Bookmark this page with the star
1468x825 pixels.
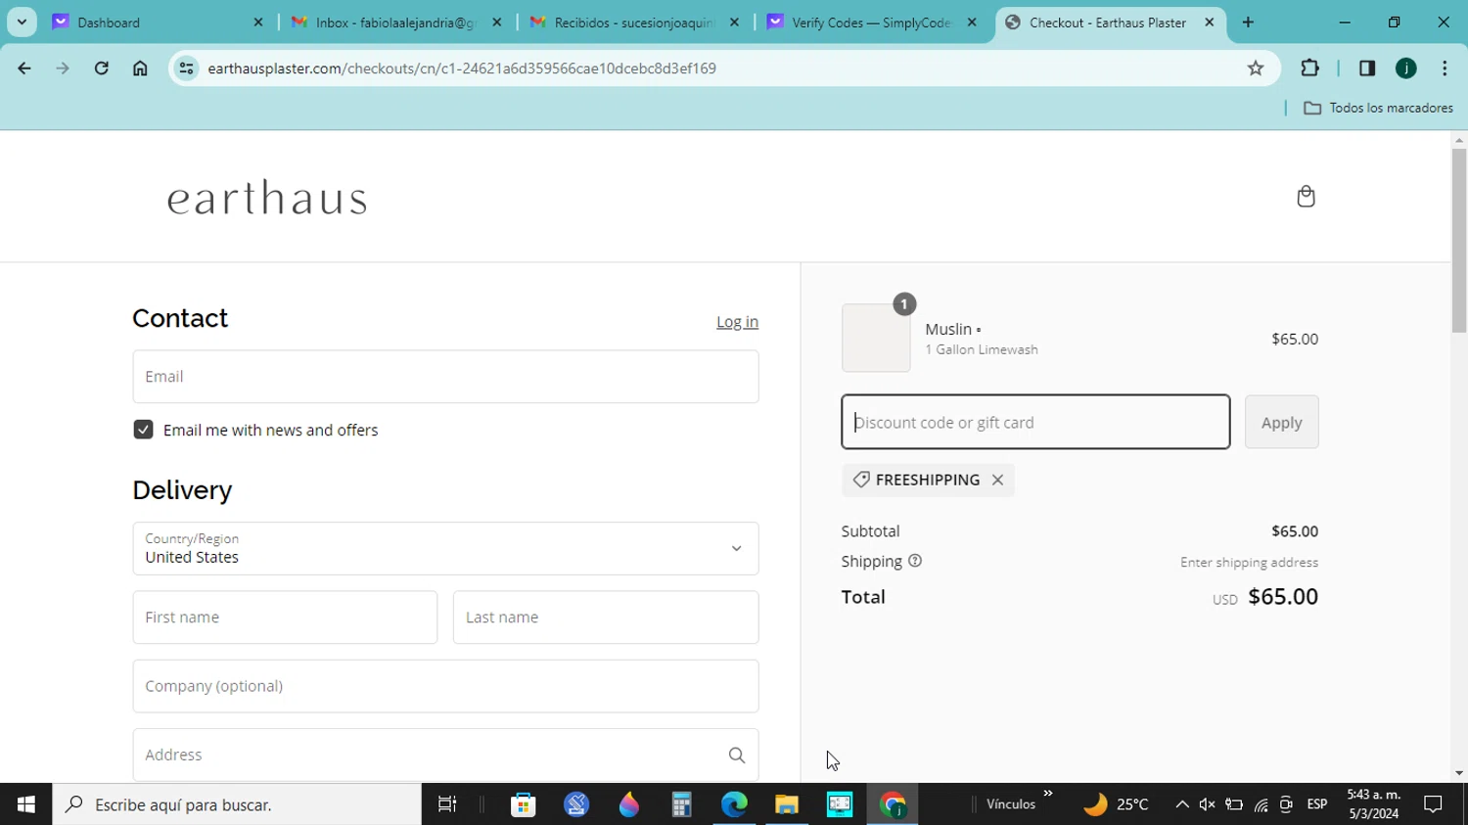[x=1256, y=69]
